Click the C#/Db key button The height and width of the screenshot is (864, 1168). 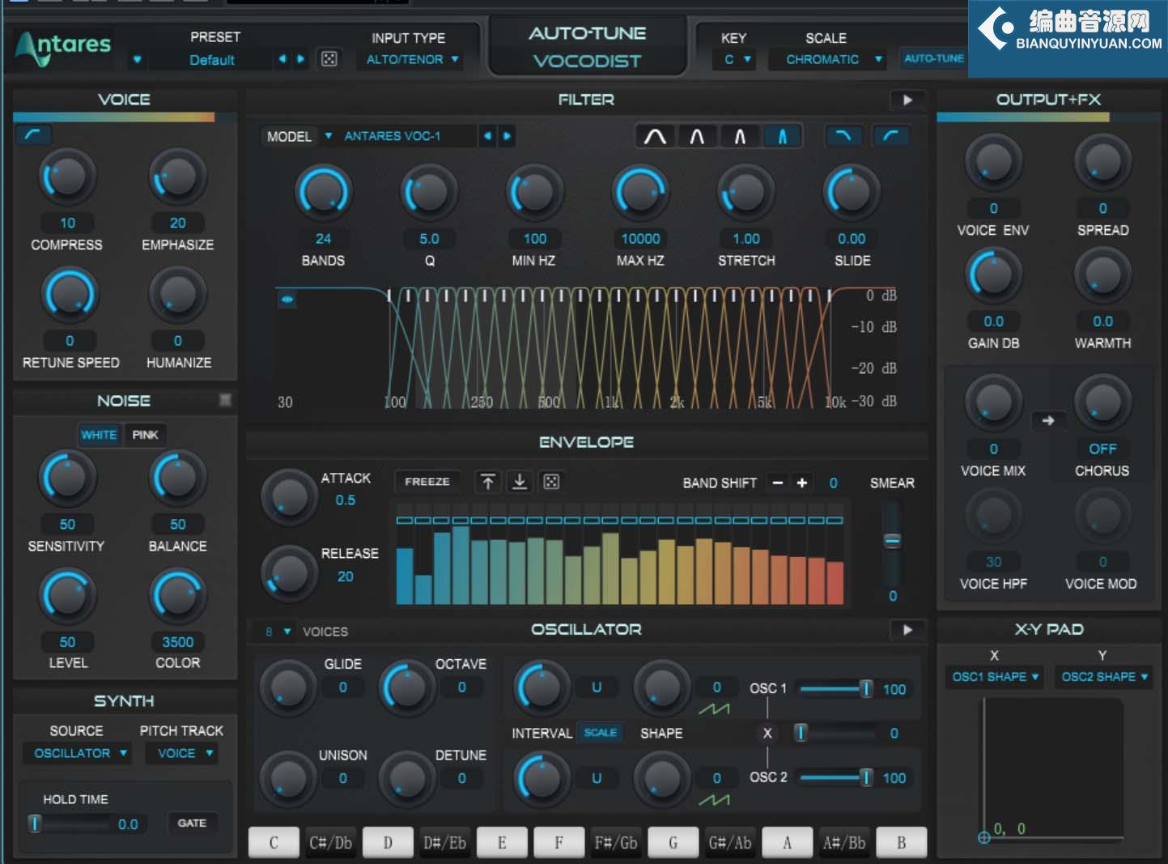pos(330,843)
